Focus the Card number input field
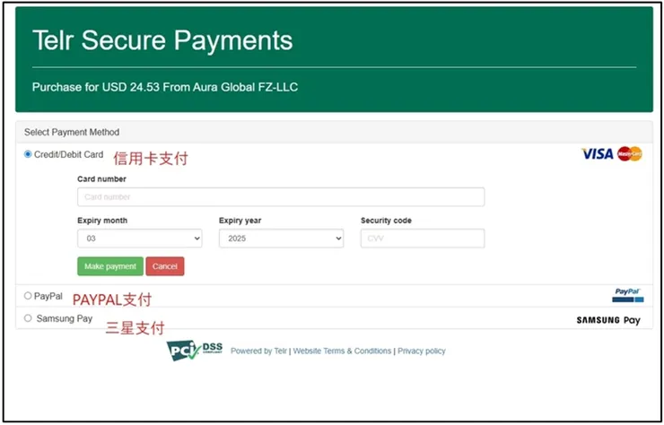 point(281,197)
